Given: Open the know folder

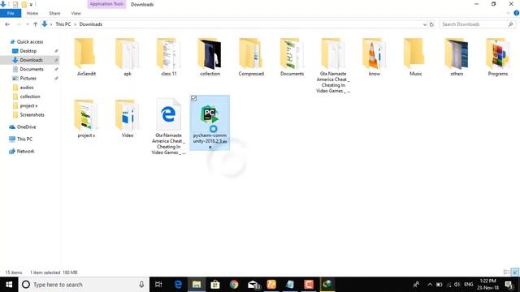Looking at the screenshot, I should 374,57.
